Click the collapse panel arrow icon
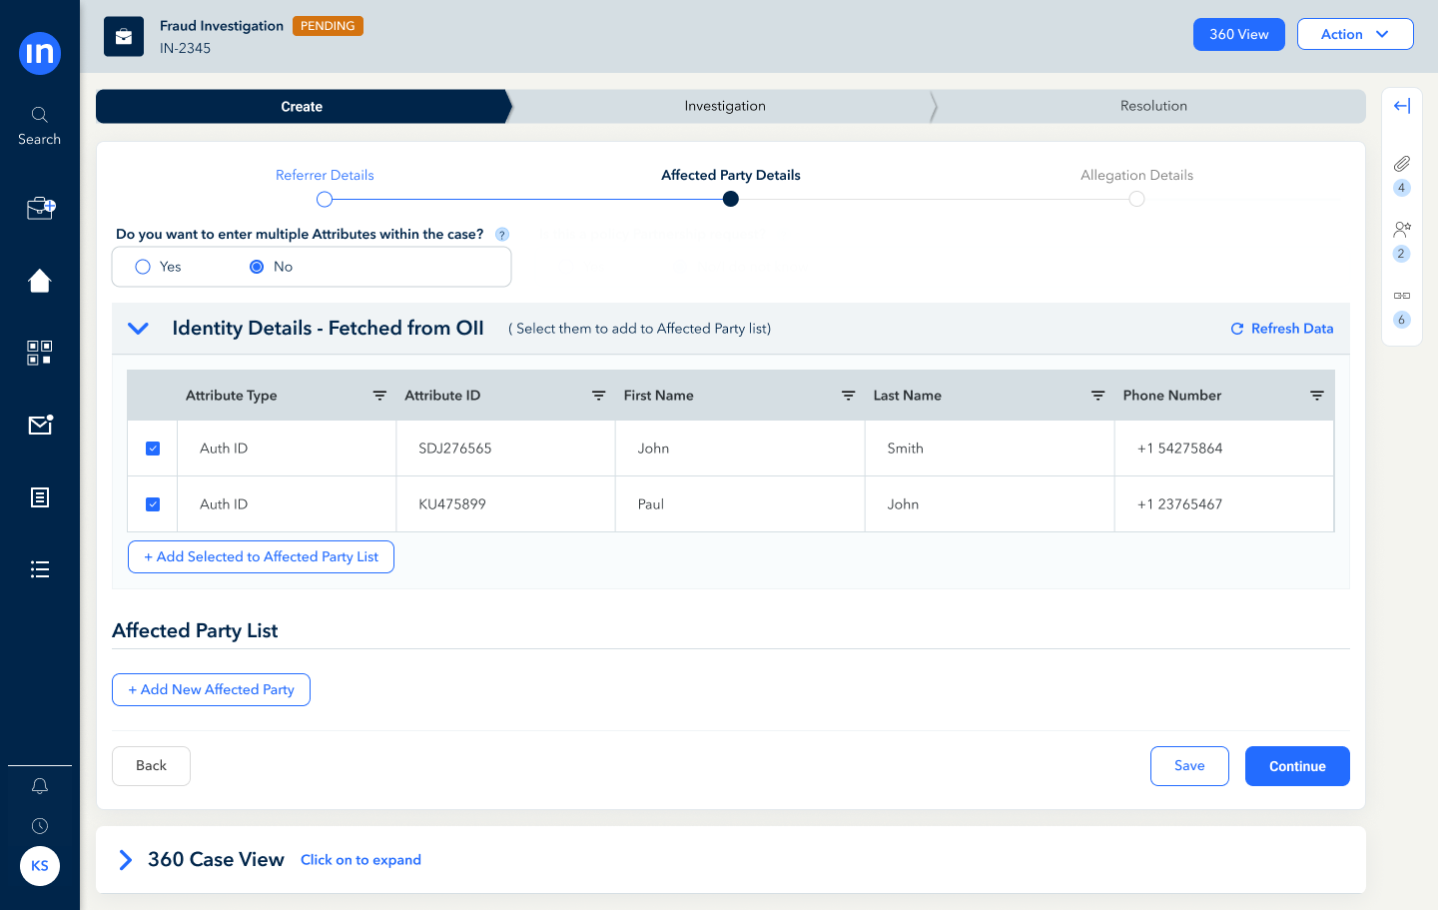1438x910 pixels. point(1402,106)
